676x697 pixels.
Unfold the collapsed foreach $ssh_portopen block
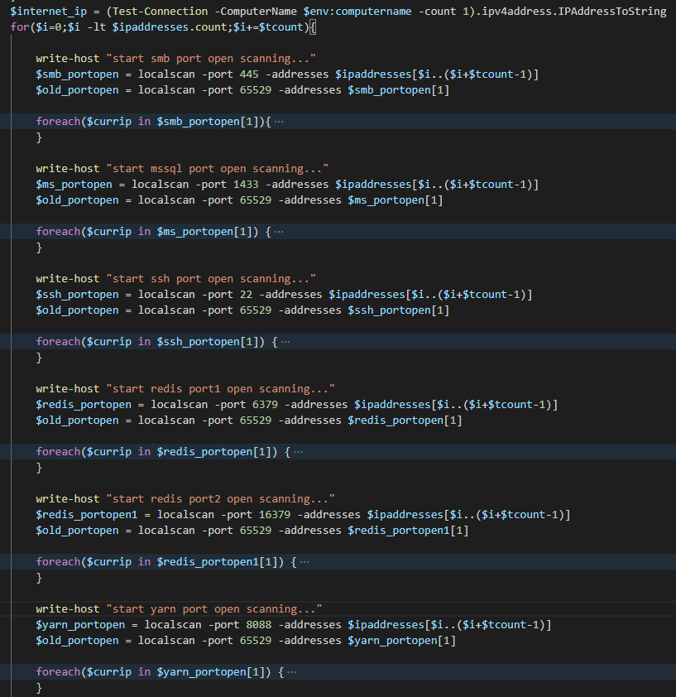(285, 342)
